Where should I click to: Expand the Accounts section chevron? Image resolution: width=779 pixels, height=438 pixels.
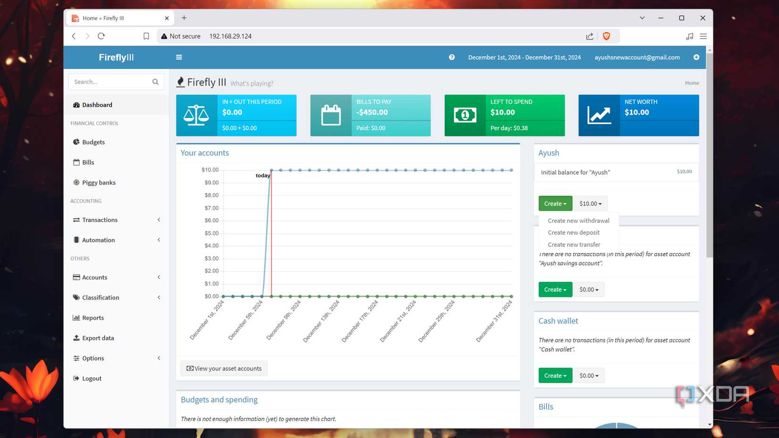click(x=159, y=277)
